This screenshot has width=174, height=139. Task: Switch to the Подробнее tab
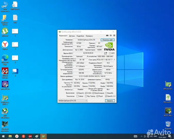(80, 36)
